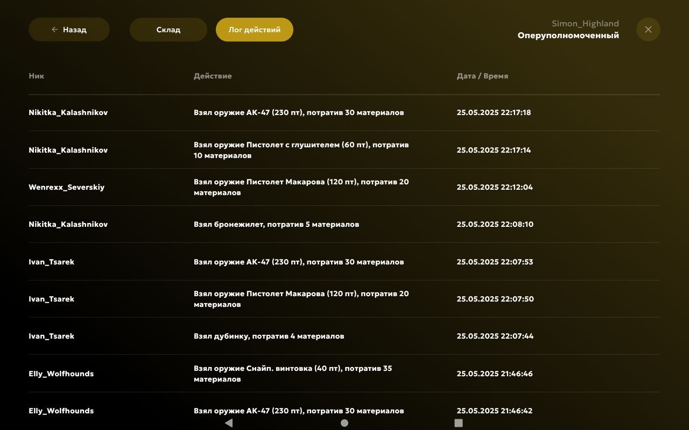Select Nikitka_Kalashnikov in the 22:17:14 row

click(x=68, y=150)
